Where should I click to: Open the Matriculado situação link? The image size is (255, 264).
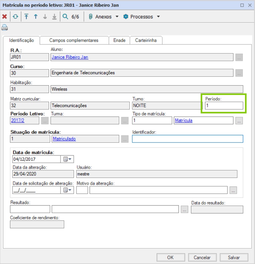64,139
